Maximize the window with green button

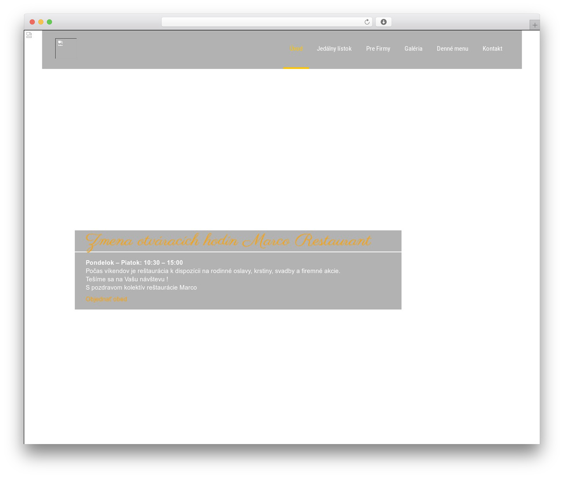(49, 22)
